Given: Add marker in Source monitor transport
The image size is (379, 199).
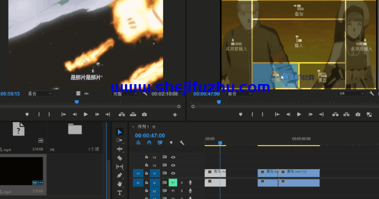Looking at the screenshot, I should click(27, 114).
